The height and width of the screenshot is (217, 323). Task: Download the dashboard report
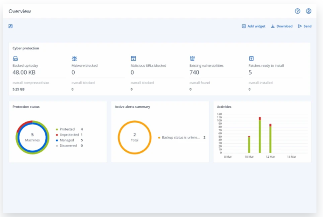(282, 26)
